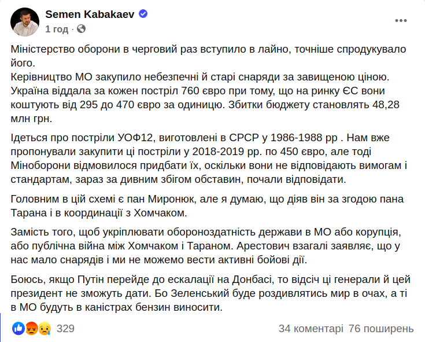This screenshot has width=425, height=342.
Task: Click the blue Like reaction icon
Action: 18,329
